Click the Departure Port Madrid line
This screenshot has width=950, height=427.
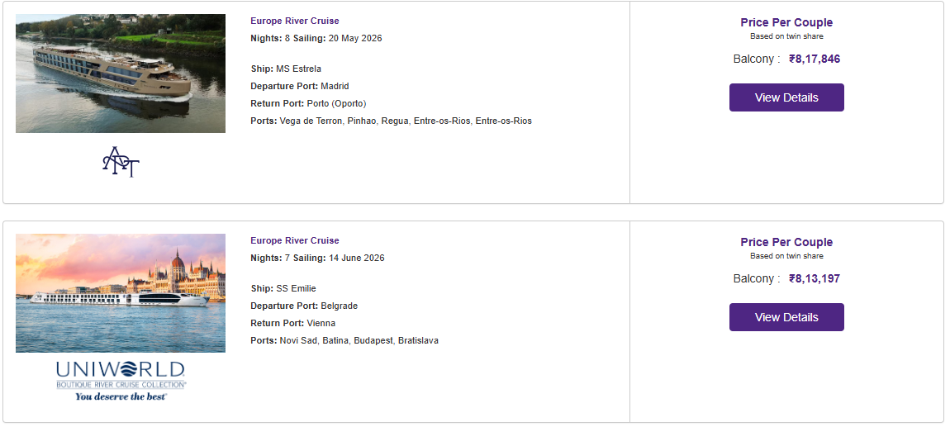coord(300,86)
